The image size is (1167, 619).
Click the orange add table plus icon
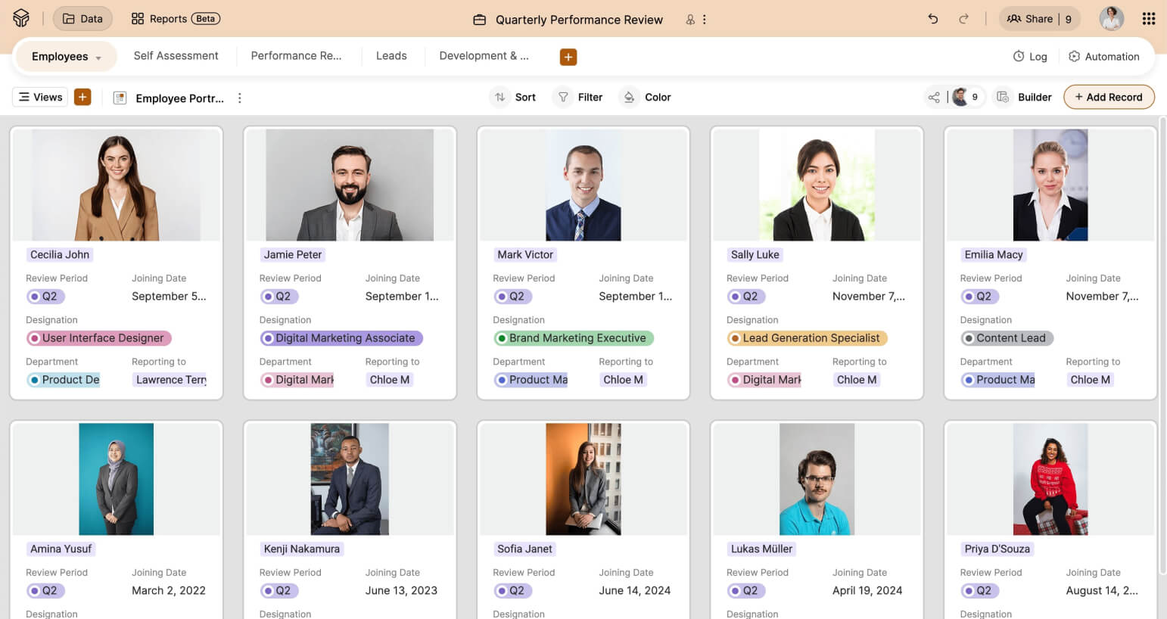click(568, 57)
